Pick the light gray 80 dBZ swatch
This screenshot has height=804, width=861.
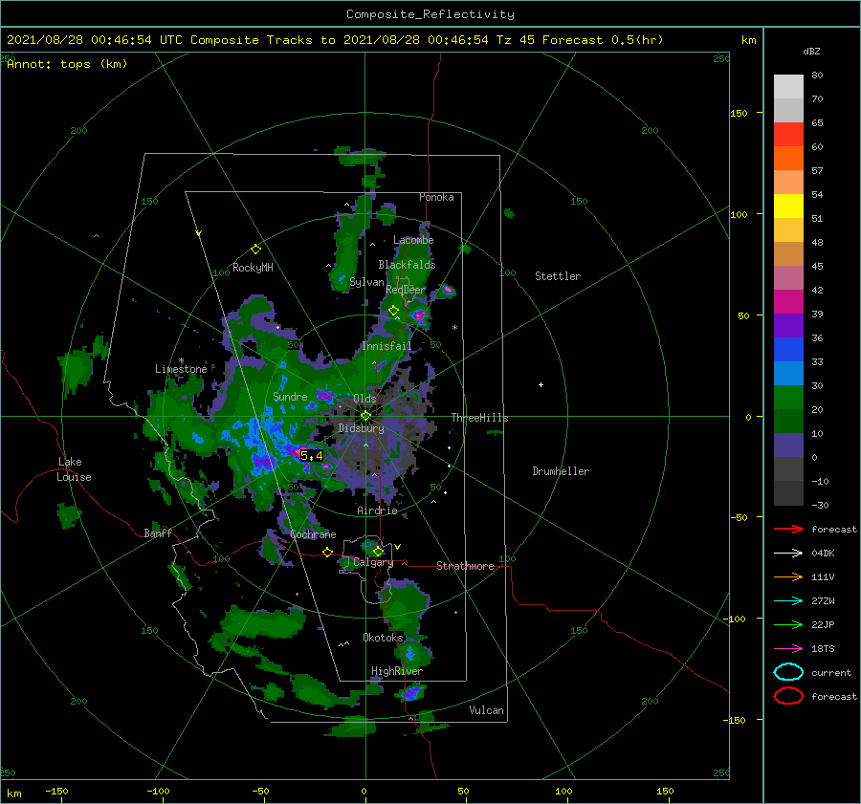pos(788,87)
